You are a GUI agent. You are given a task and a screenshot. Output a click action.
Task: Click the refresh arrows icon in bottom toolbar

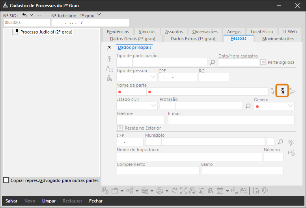tap(174, 191)
